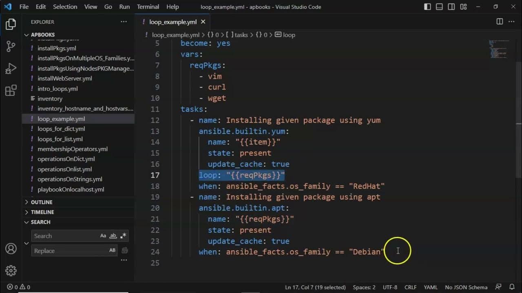Open the Edit menu
Viewport: 522px width, 293px height.
tap(41, 7)
